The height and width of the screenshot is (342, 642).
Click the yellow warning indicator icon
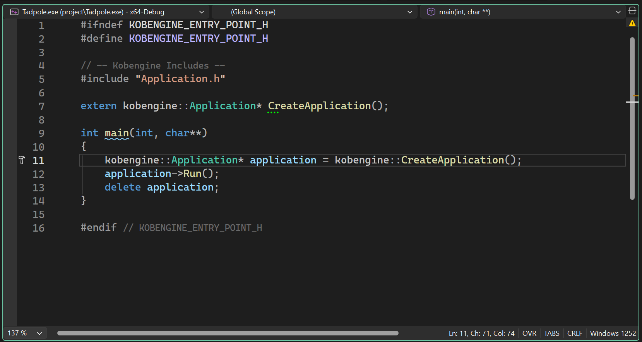pyautogui.click(x=632, y=23)
